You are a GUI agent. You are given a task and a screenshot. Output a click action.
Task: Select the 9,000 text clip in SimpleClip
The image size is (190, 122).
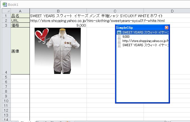126,37
